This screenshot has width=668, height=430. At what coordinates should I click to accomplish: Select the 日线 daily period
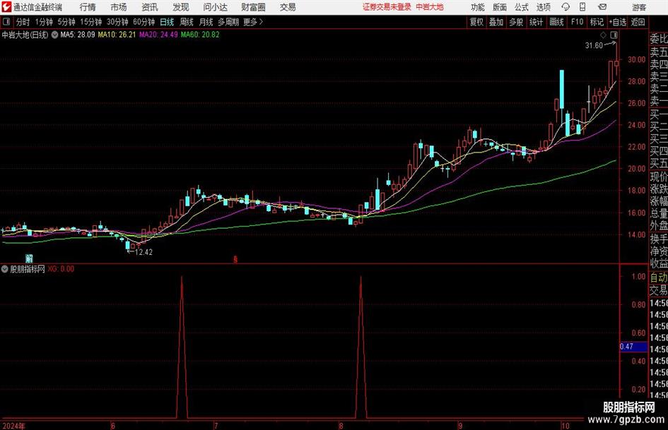click(x=167, y=22)
